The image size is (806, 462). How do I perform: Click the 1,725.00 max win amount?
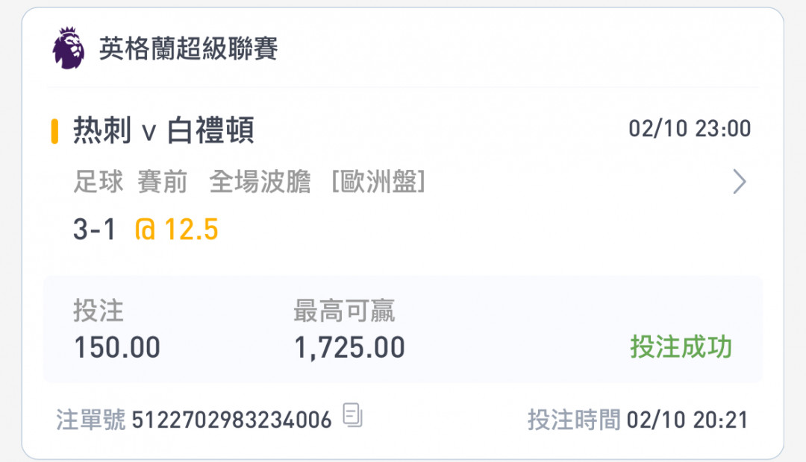click(x=349, y=348)
